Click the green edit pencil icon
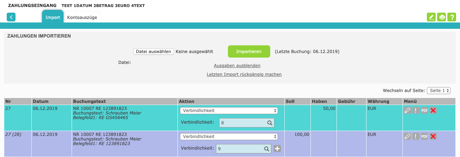The width and height of the screenshot is (460, 157). coord(431,17)
